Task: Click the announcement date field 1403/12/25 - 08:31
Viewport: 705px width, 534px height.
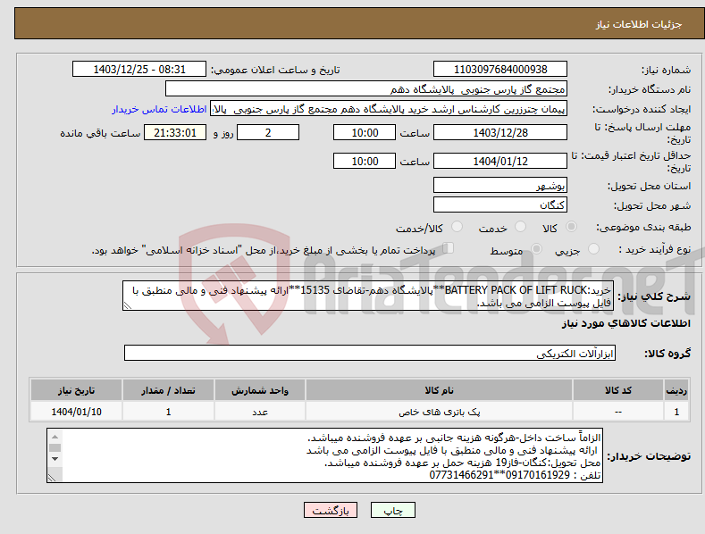Action: (x=139, y=70)
